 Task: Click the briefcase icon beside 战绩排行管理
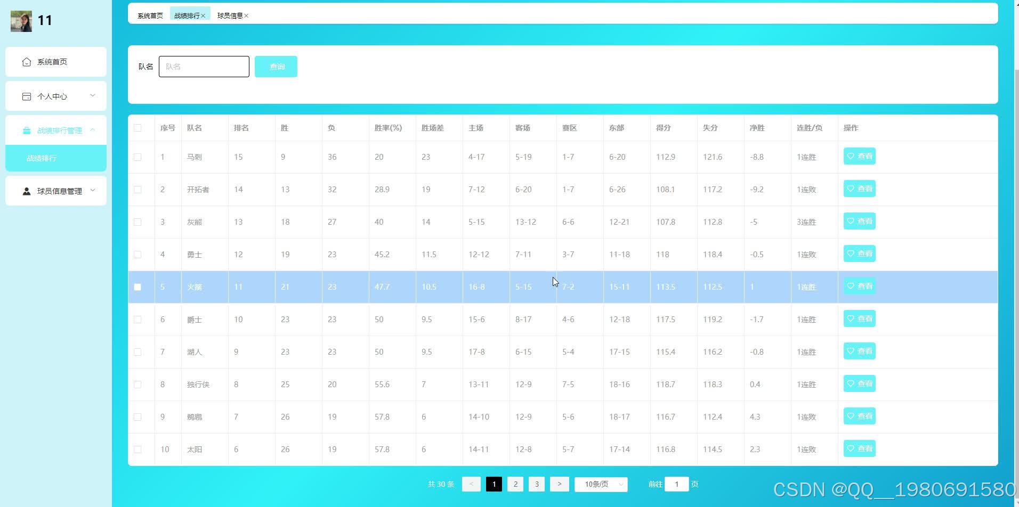click(x=27, y=130)
